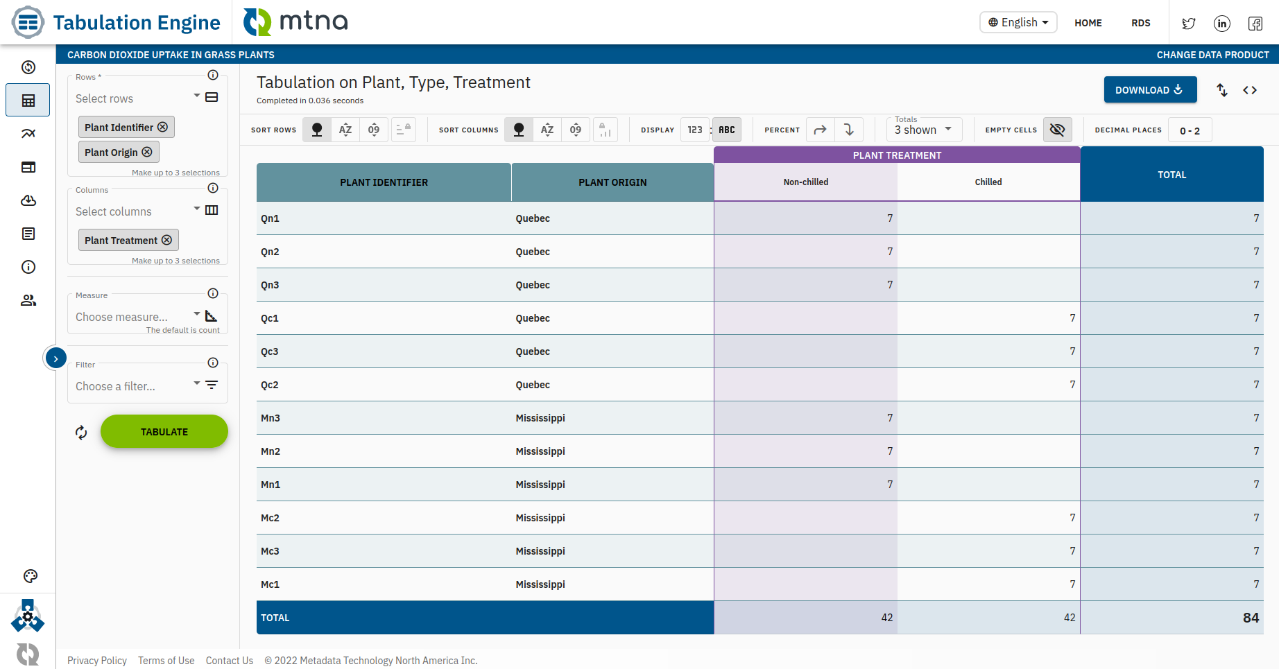Remove the Plant Origin row selection
The width and height of the screenshot is (1279, 669).
click(x=147, y=152)
